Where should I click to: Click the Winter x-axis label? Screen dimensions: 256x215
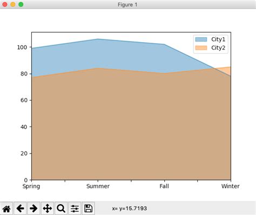231,186
